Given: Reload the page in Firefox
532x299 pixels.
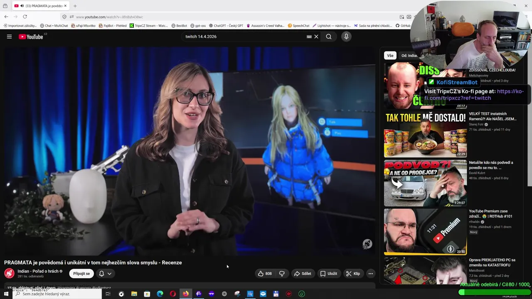Looking at the screenshot, I should (x=25, y=17).
